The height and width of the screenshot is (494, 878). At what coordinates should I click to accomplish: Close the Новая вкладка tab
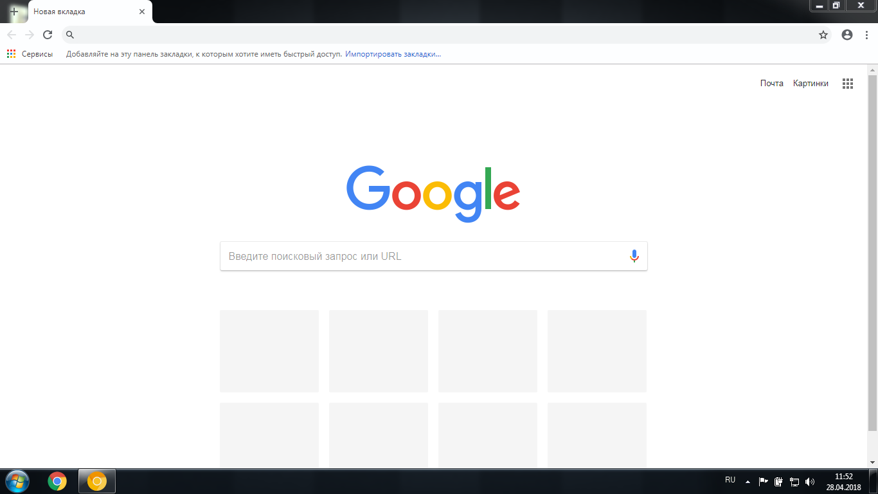(142, 12)
